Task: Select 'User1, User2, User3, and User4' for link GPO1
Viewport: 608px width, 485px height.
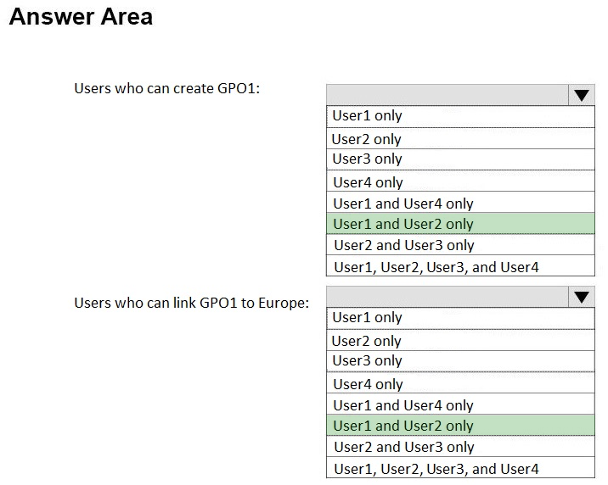Action: [460, 467]
